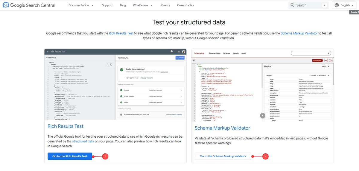Click the Test your structured data heading
Image resolution: width=359 pixels, height=171 pixels.
pos(189,22)
